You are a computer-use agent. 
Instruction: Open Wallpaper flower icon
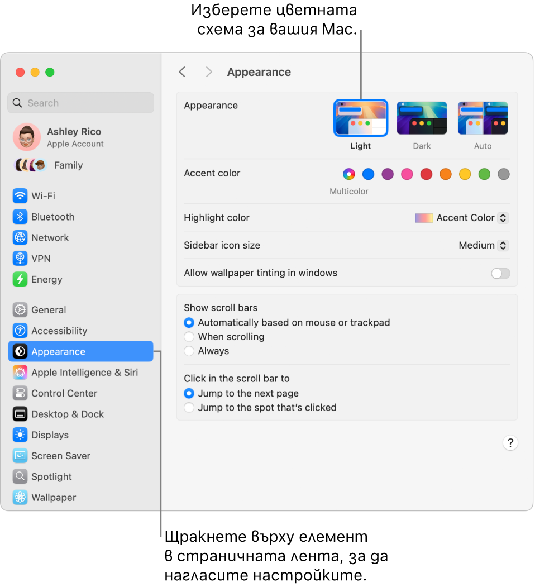point(20,498)
